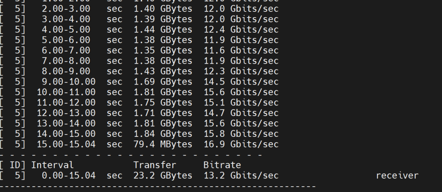Click the 13.2 Gbits/sec average bitrate
This screenshot has height=192, width=442.
tap(241, 175)
